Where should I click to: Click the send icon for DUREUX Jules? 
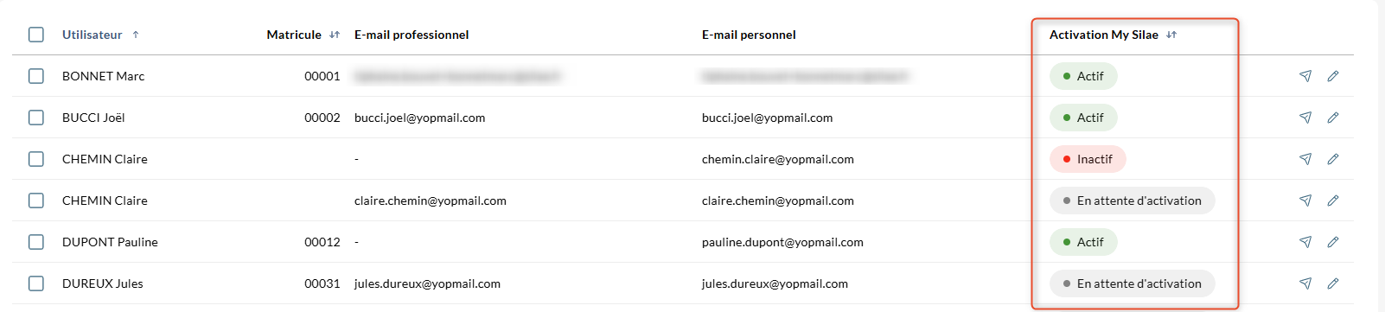[x=1305, y=283]
